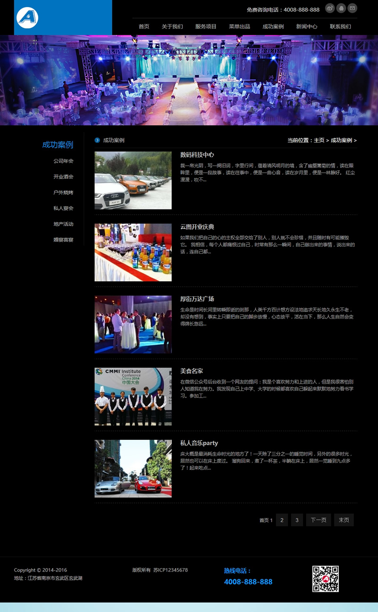Click the 苏ICP12345678 record text
The height and width of the screenshot is (612, 378).
click(171, 570)
